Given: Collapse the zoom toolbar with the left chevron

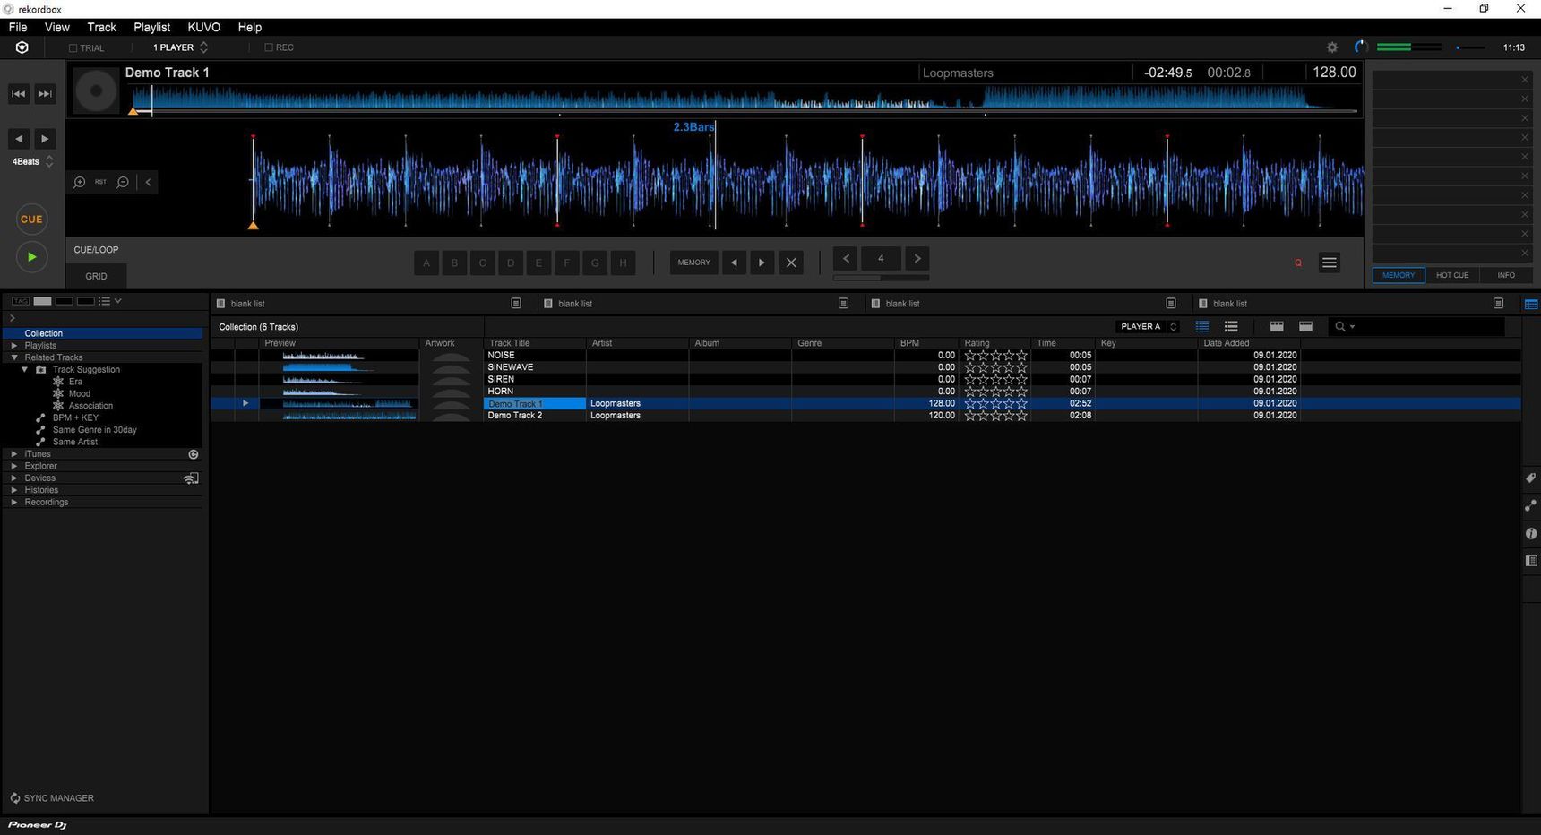Looking at the screenshot, I should tap(148, 182).
